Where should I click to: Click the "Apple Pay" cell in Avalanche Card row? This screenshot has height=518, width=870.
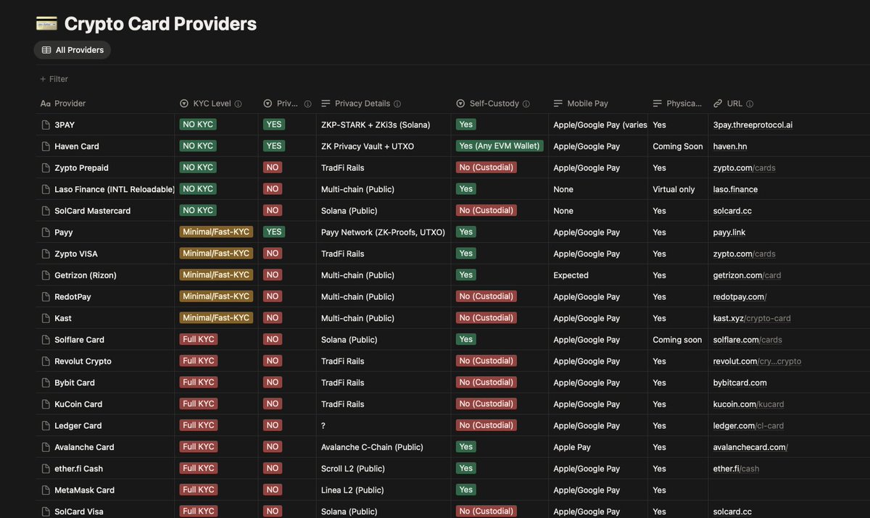[572, 447]
